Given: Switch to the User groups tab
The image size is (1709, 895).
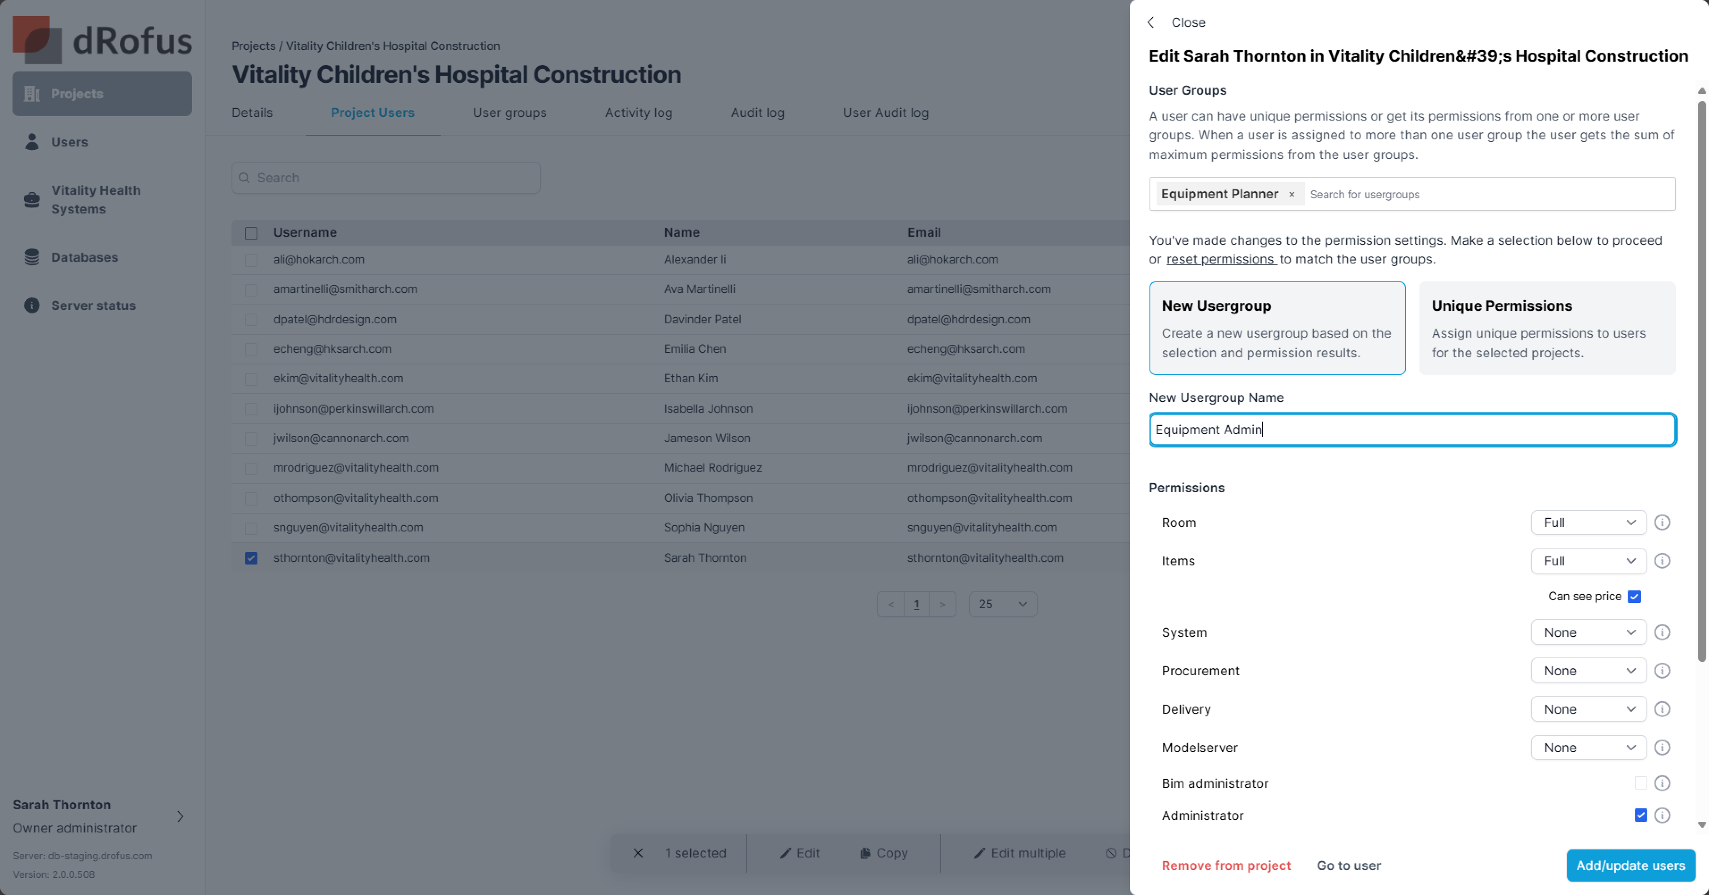Looking at the screenshot, I should pos(509,113).
